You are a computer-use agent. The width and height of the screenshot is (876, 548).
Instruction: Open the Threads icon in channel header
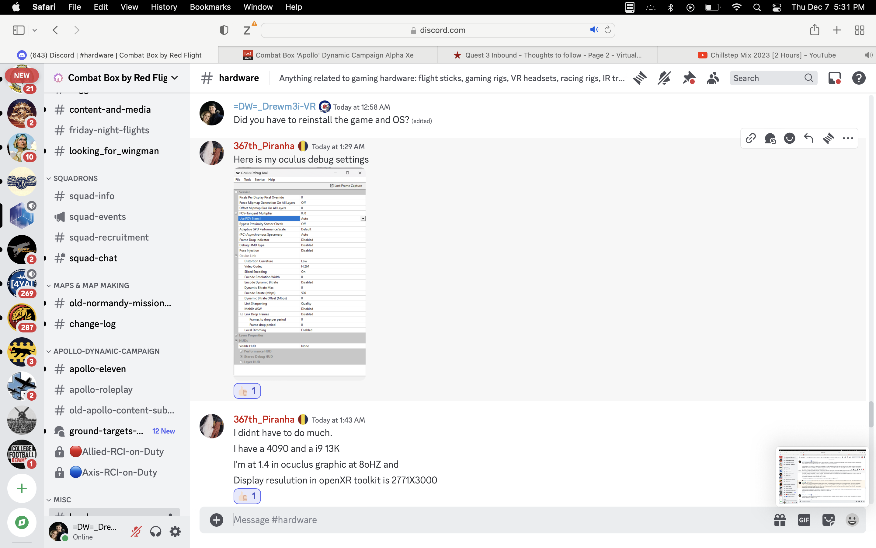point(640,78)
